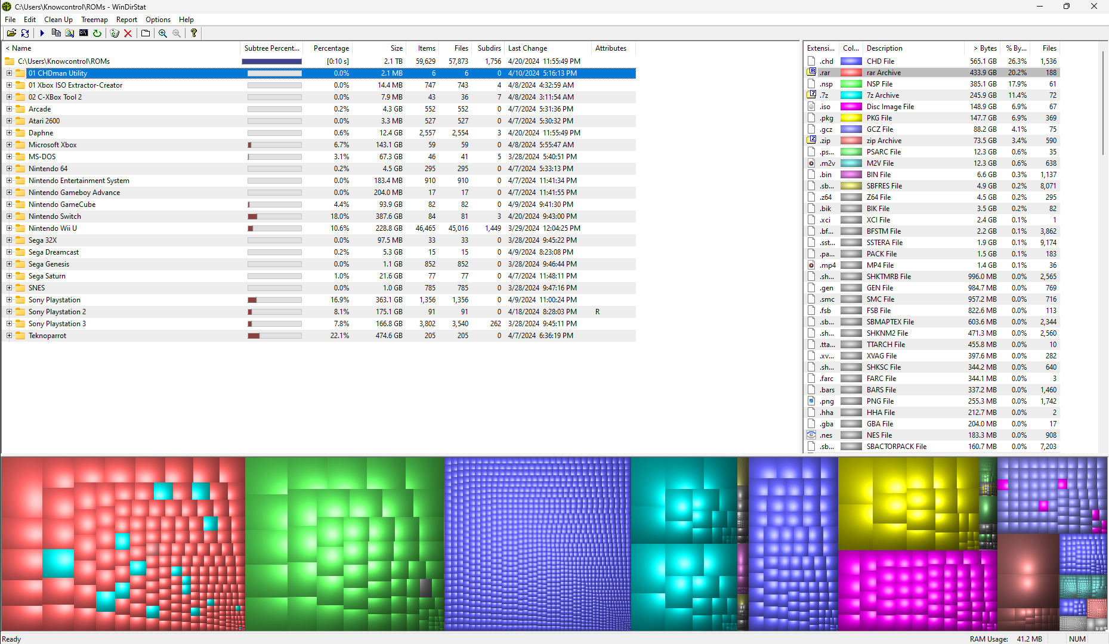Click the .rar archive file type icon
1109x644 pixels.
tap(811, 73)
